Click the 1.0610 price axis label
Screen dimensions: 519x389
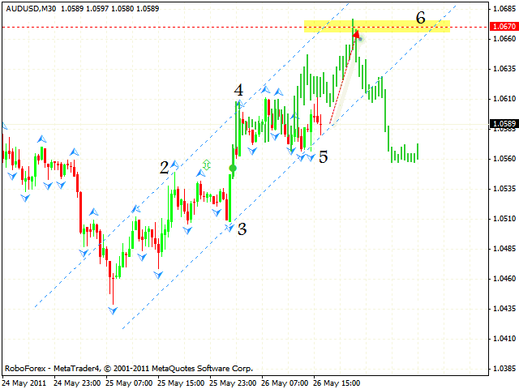[504, 99]
